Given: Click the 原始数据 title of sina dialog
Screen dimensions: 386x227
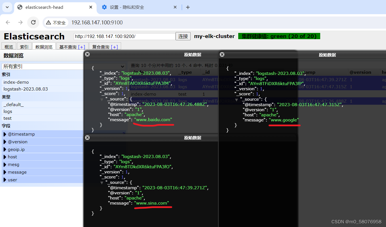Looking at the screenshot, I should click(193, 138).
